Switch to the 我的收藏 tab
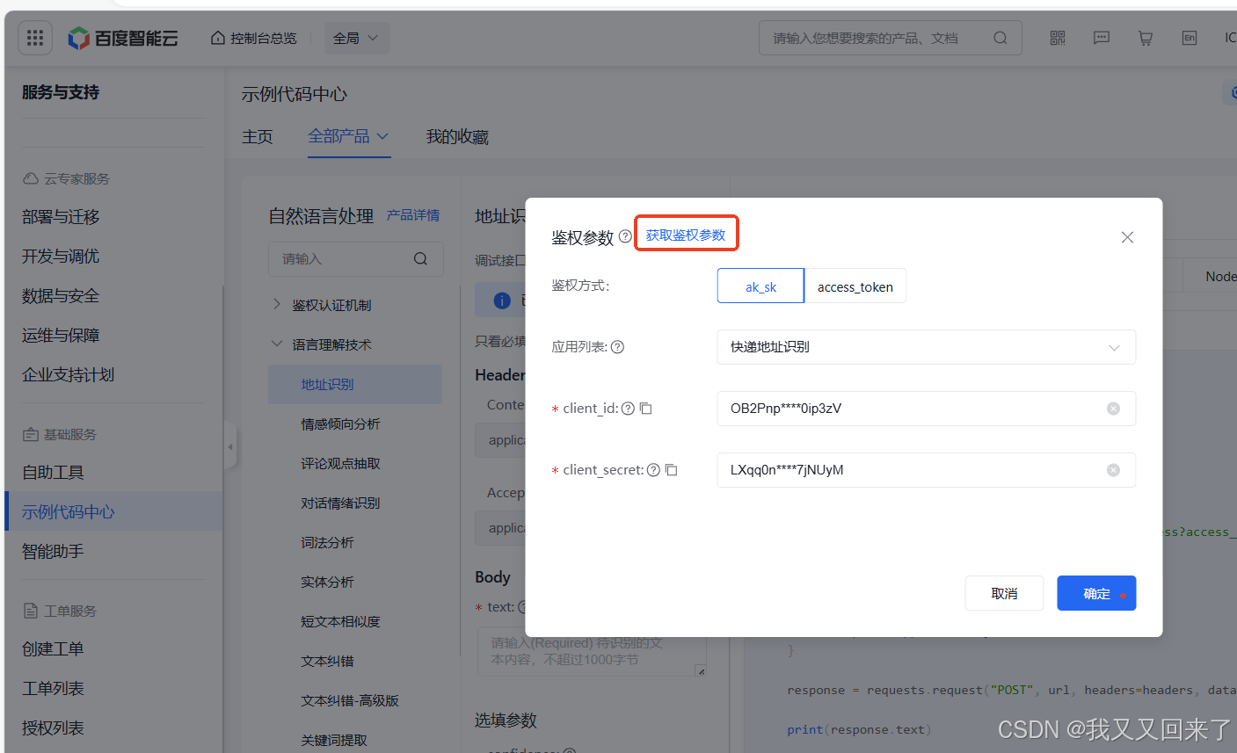This screenshot has width=1237, height=753. [x=457, y=136]
